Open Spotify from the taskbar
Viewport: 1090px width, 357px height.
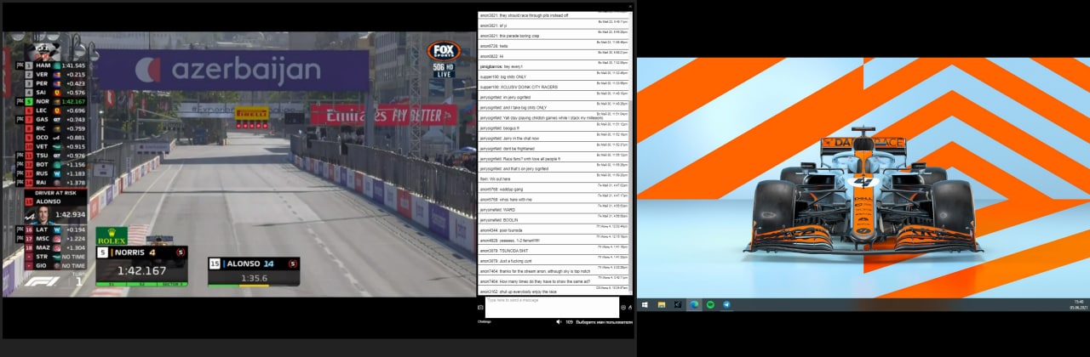(x=711, y=304)
